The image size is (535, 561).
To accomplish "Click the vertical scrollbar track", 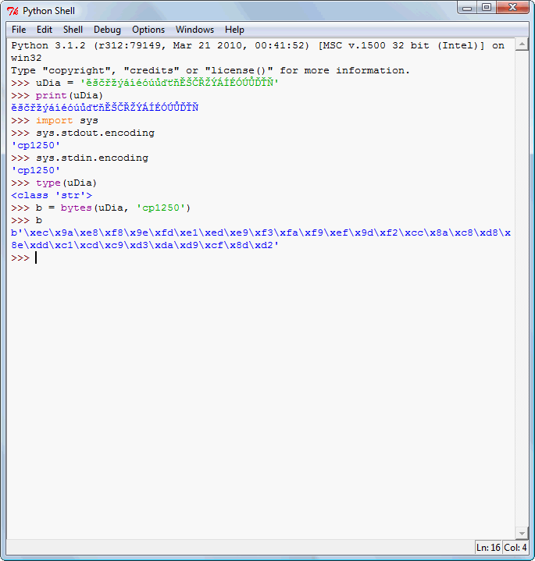I will click(522, 289).
